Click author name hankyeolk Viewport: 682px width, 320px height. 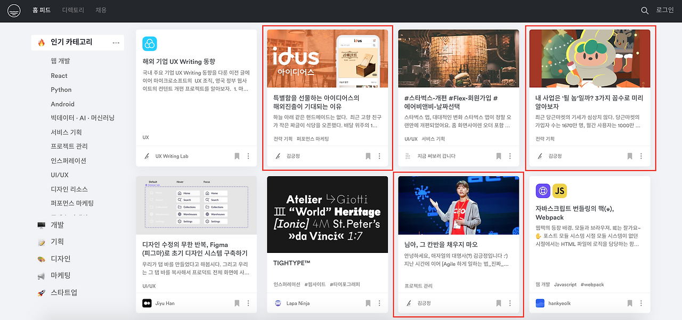pyautogui.click(x=559, y=303)
